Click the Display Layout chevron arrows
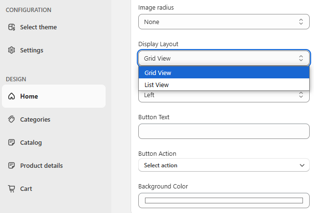Viewport: 314px width, 213px height. coord(301,58)
